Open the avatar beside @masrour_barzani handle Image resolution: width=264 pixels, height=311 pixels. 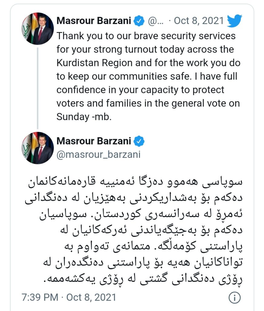click(x=38, y=148)
